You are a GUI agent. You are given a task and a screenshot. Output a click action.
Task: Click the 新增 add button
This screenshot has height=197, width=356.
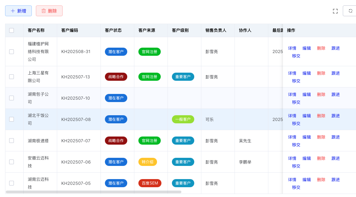(x=18, y=11)
